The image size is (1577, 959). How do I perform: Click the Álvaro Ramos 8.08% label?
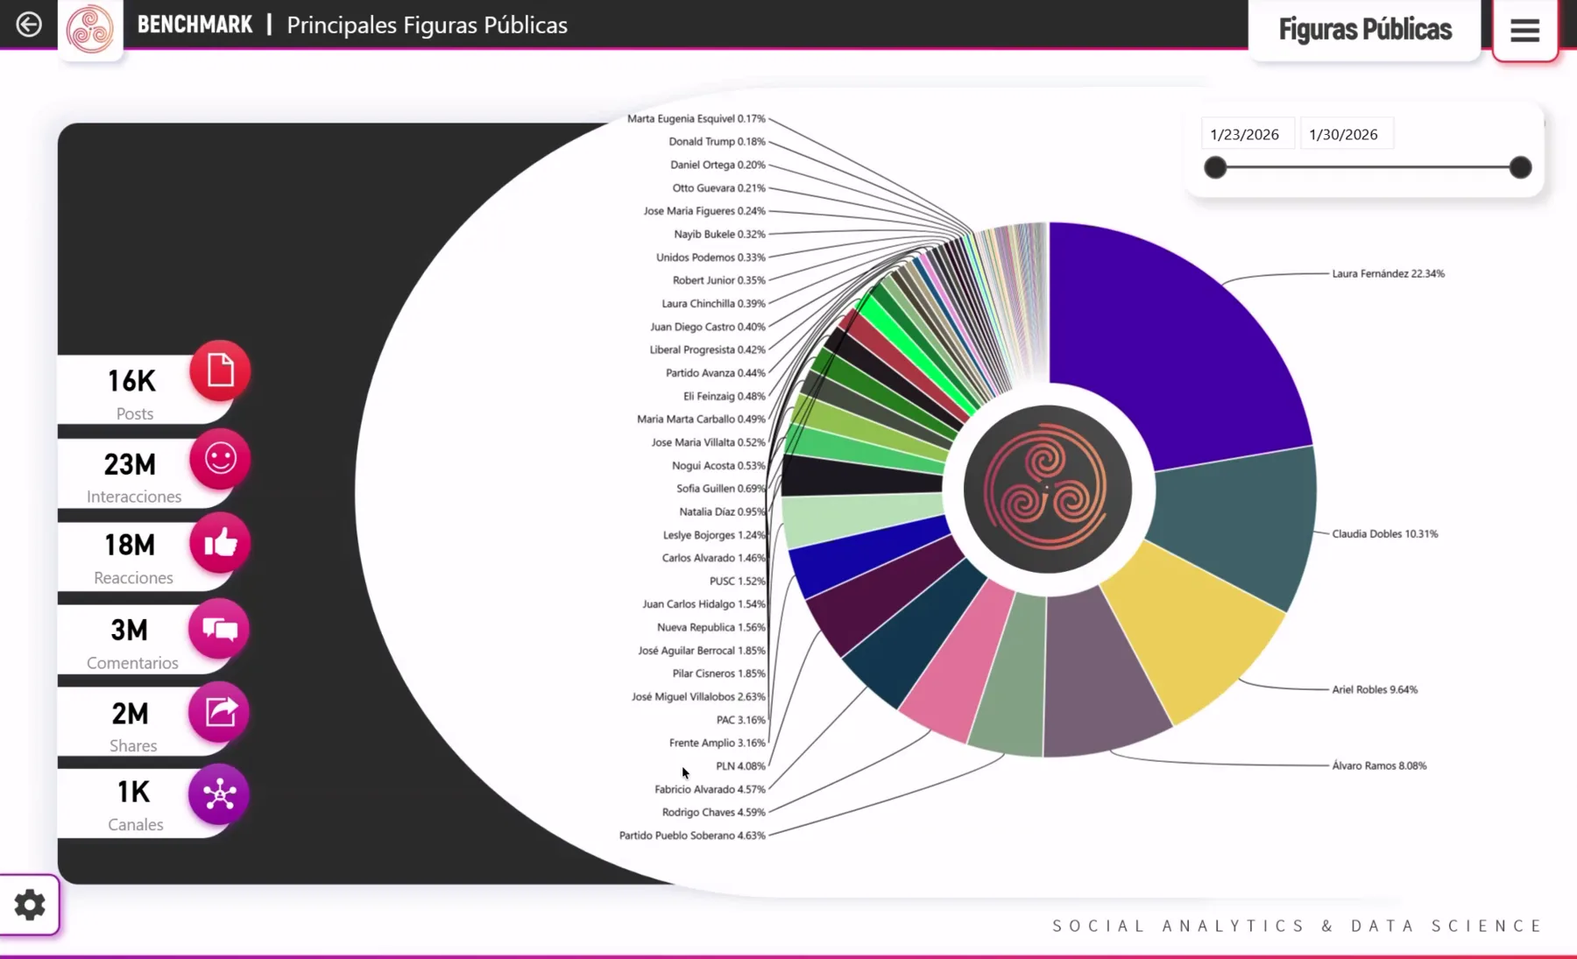[1379, 765]
